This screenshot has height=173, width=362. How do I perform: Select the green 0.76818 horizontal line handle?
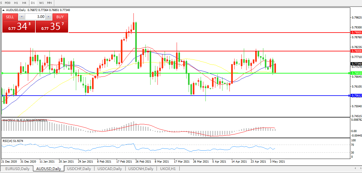click(x=2, y=73)
